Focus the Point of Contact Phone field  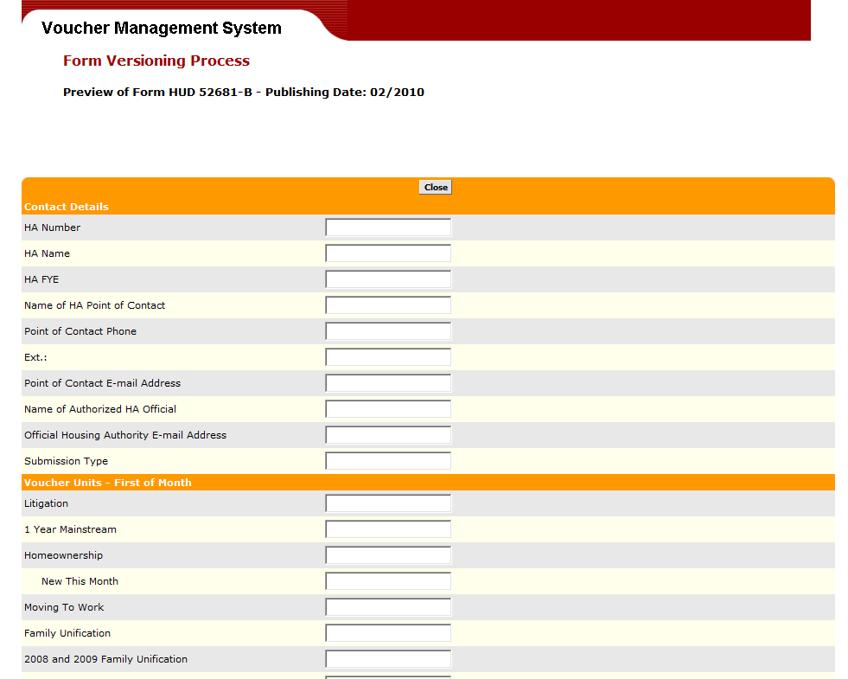388,331
